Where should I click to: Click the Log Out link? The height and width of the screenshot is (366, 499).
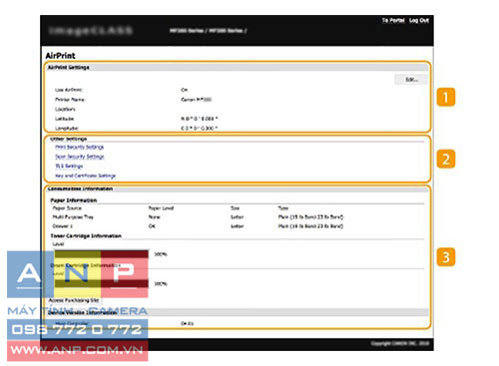click(x=419, y=20)
